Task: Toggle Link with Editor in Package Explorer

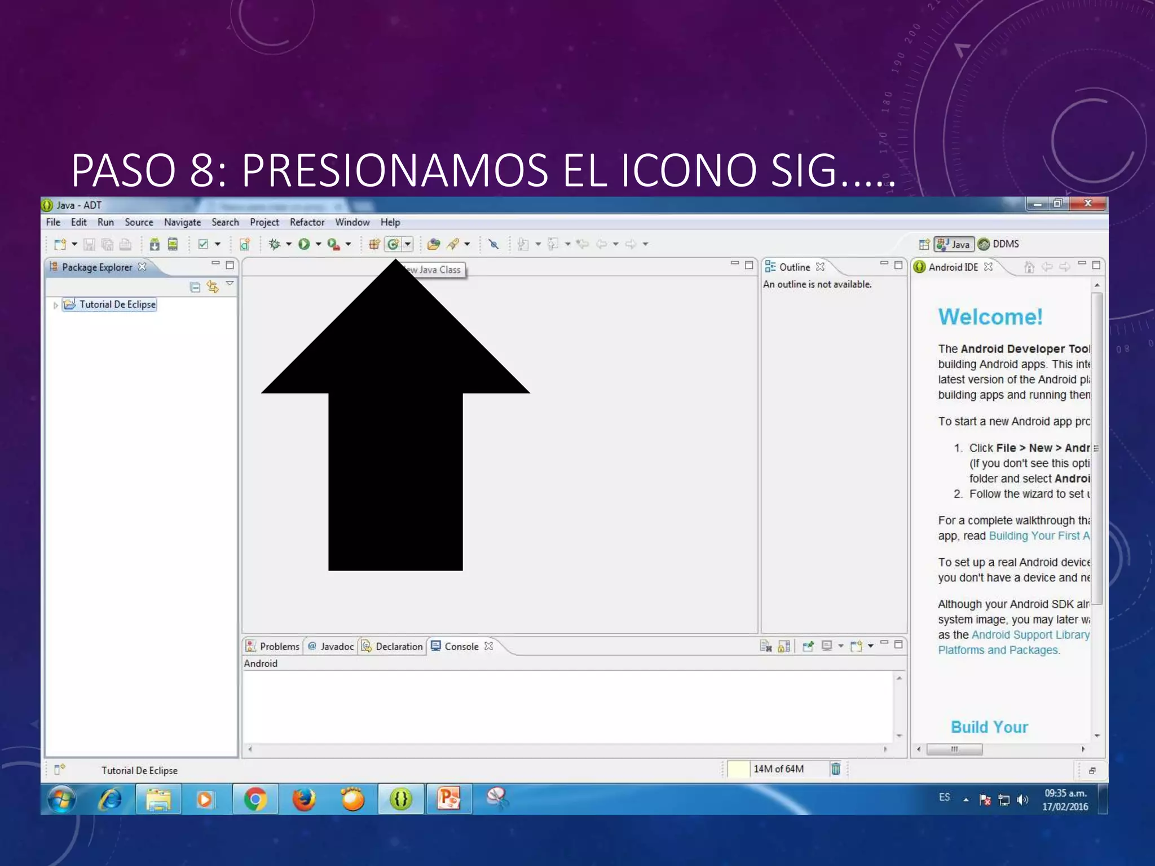Action: coord(213,287)
